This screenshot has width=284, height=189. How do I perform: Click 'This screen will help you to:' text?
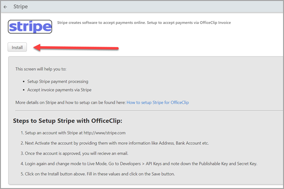pos(41,69)
